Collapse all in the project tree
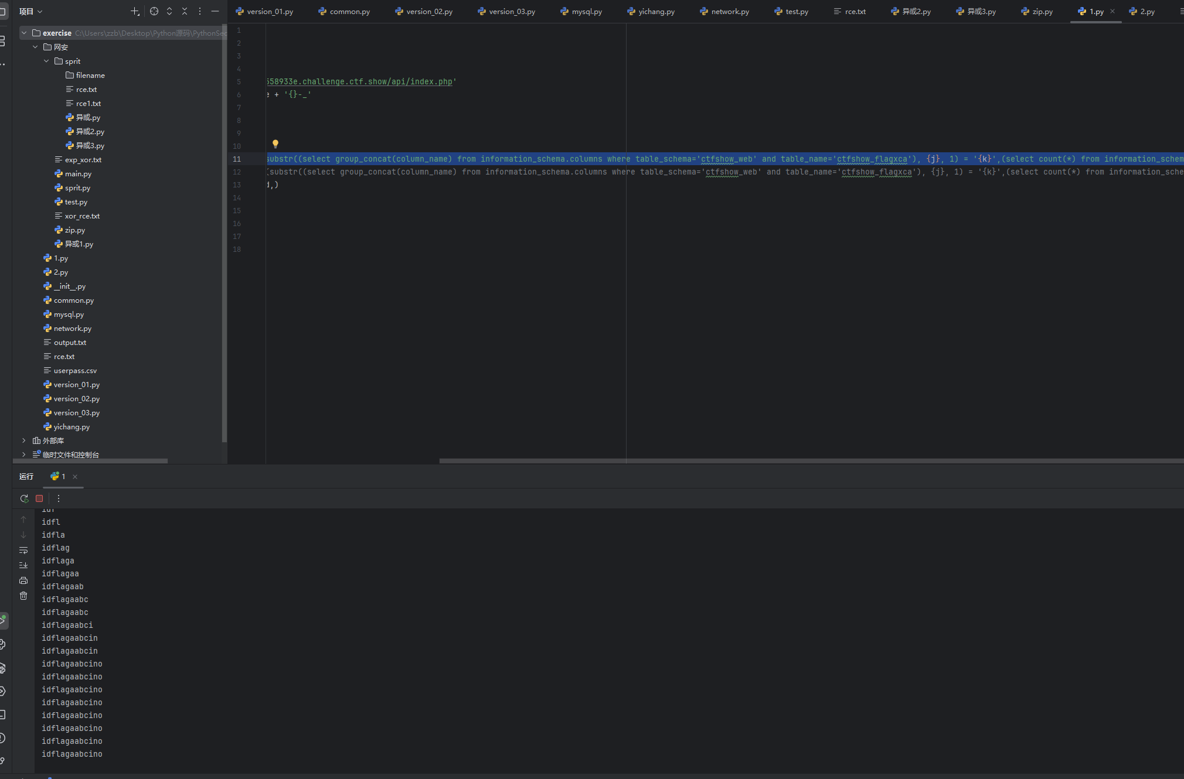The width and height of the screenshot is (1184, 779). coord(185,11)
